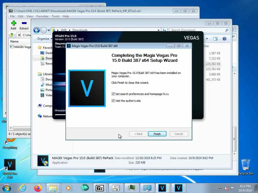The width and height of the screenshot is (258, 193).
Task: Click the muted volume icon in the system tray
Action: [227, 188]
